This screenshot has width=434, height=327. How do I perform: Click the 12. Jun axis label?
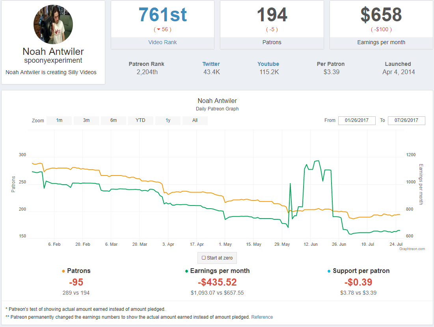coord(311,244)
